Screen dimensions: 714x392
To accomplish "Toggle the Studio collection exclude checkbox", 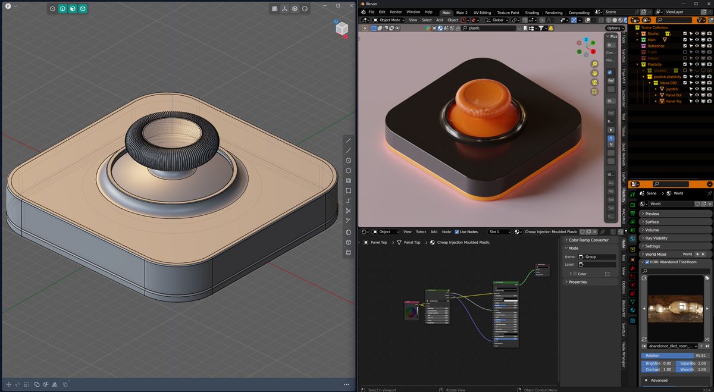I will [686, 34].
